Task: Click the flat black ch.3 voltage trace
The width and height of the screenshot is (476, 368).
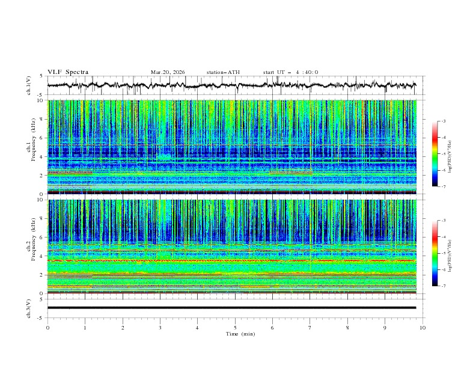Action: [231, 308]
